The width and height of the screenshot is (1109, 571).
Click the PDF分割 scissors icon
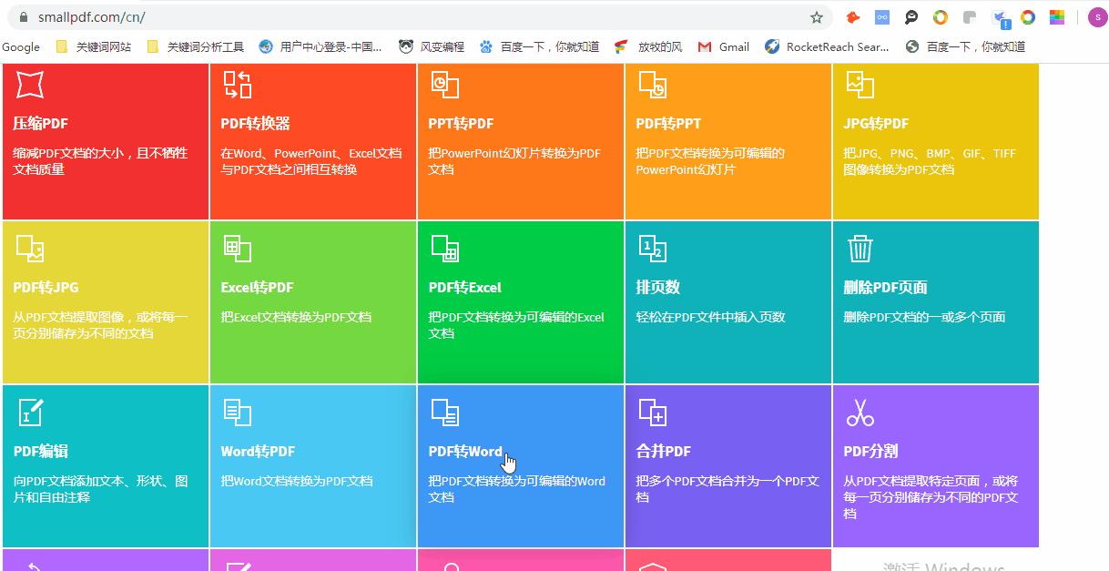[x=860, y=413]
